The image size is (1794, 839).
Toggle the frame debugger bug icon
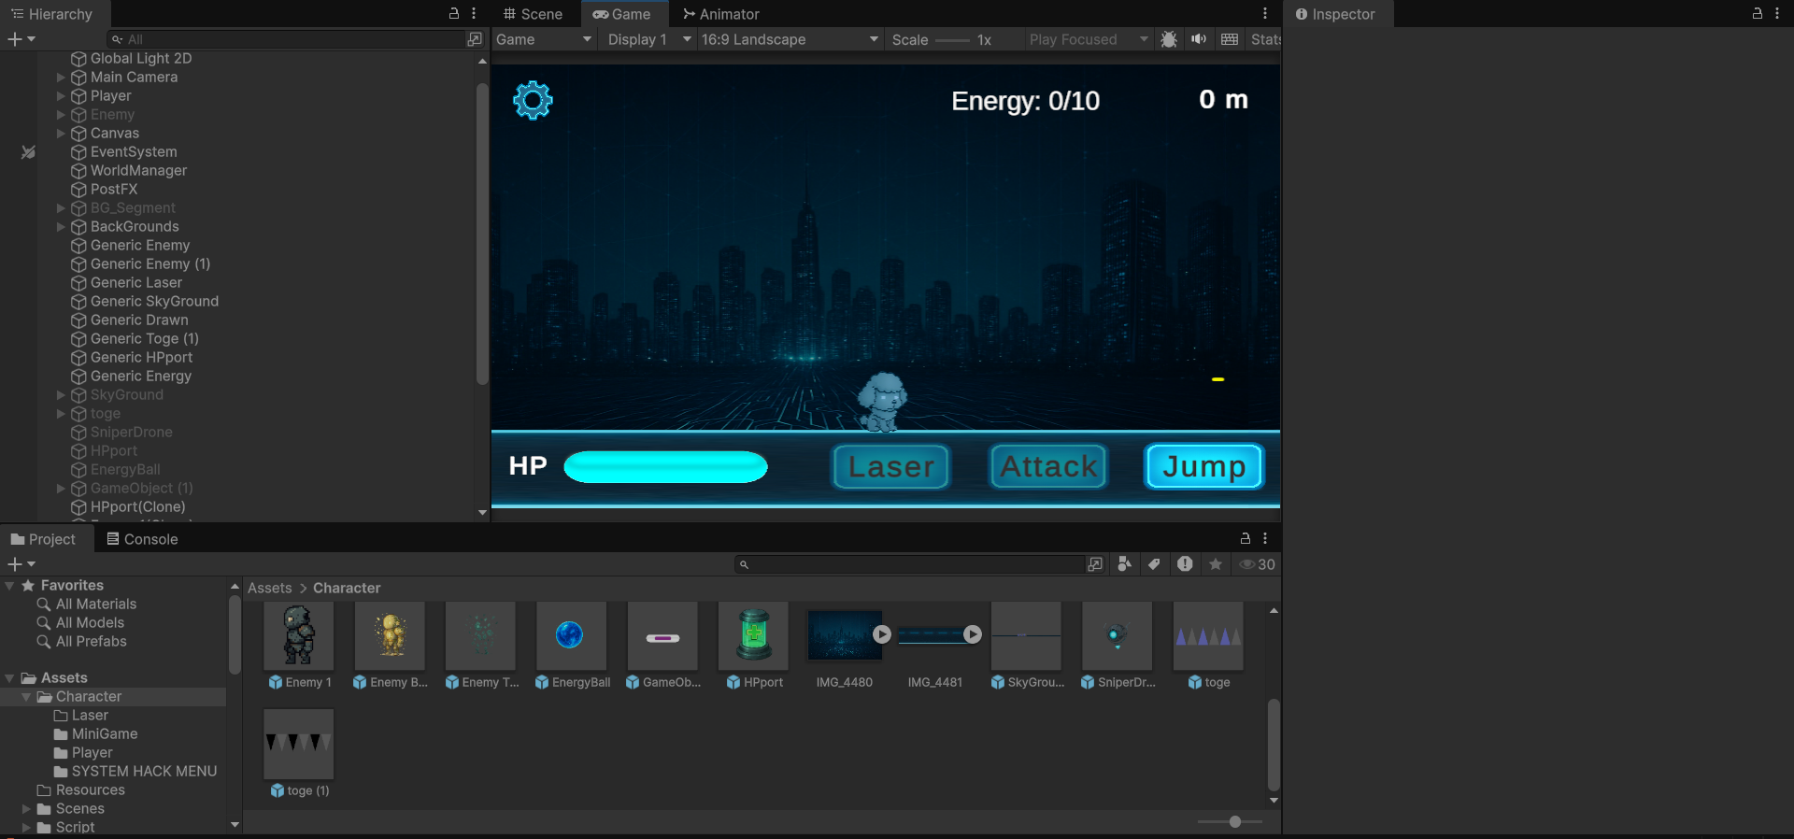1168,39
